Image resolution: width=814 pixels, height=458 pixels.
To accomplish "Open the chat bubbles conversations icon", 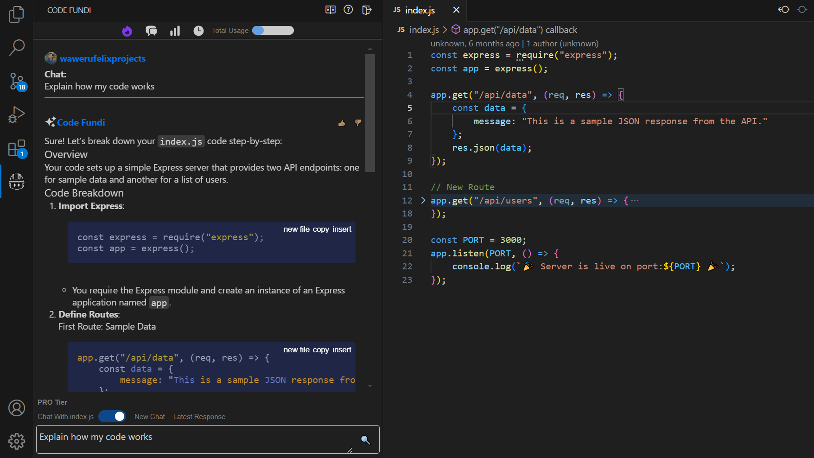I will (x=151, y=31).
